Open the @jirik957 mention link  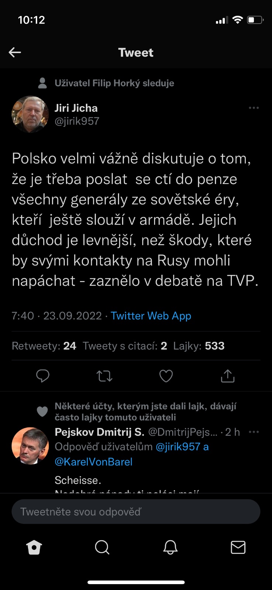(178, 447)
